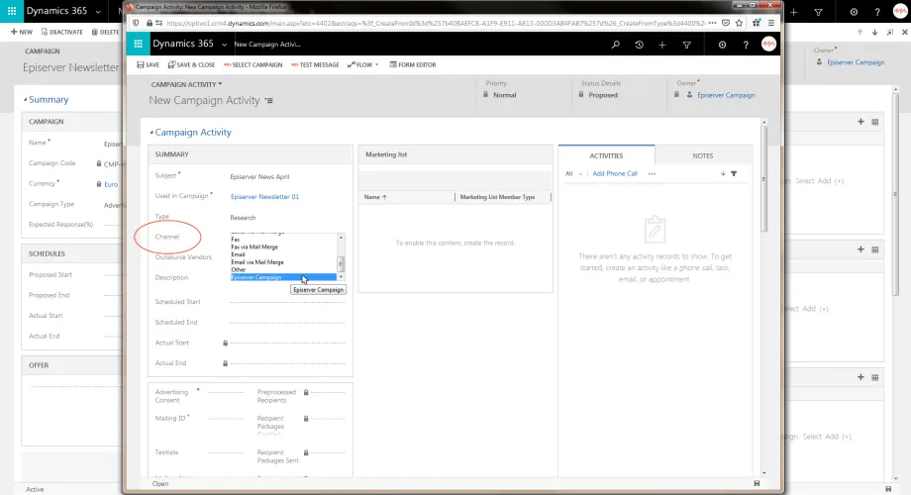
Task: Collapse the Campaign Activity section
Action: (x=152, y=133)
